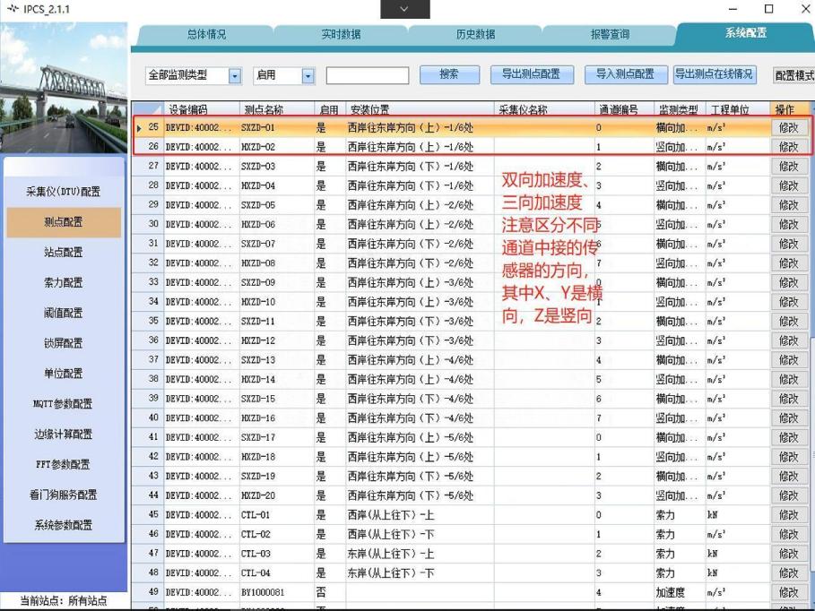The height and width of the screenshot is (611, 815).
Task: Click the row 25 current-row arrow indicator
Action: tap(139, 128)
